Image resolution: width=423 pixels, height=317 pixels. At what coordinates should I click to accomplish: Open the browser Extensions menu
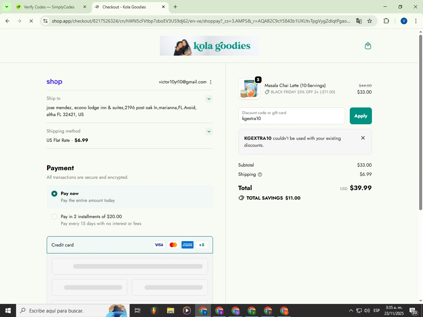(386, 21)
